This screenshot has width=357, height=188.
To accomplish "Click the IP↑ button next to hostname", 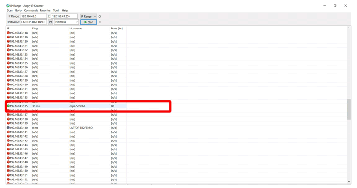I will (50, 22).
